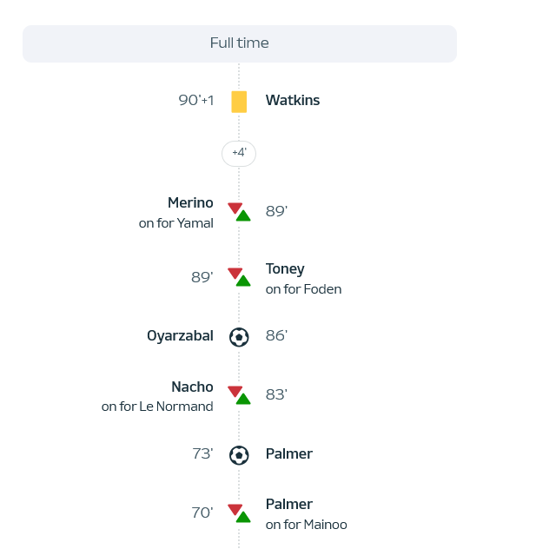Click the substitution arrows for Merino
The width and height of the screenshot is (536, 549).
pyautogui.click(x=239, y=212)
